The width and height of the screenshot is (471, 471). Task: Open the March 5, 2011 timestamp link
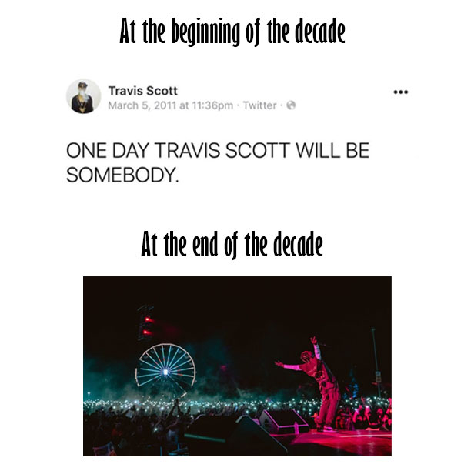[x=170, y=105]
